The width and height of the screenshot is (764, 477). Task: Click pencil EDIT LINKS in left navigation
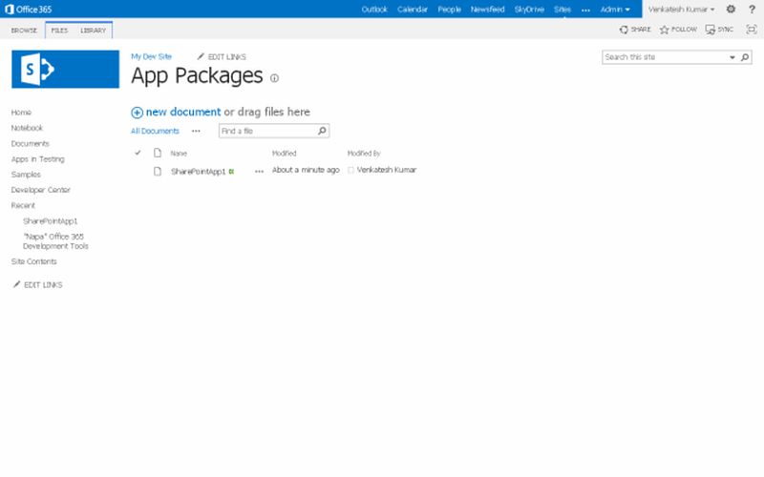click(x=38, y=284)
